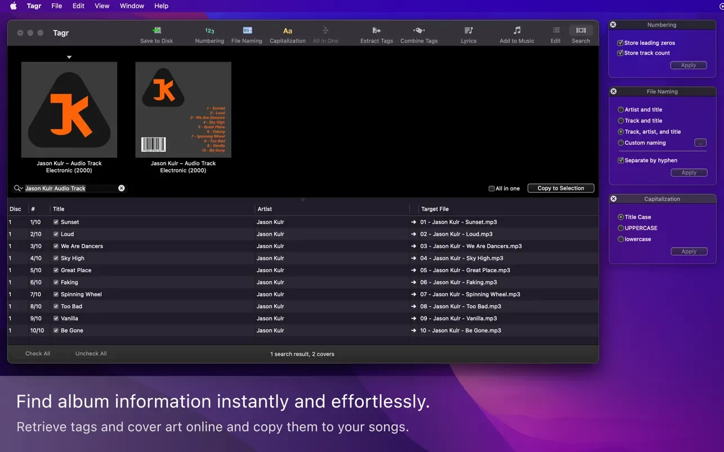Click the custom naming ellipsis button
This screenshot has height=452, width=724.
point(700,143)
